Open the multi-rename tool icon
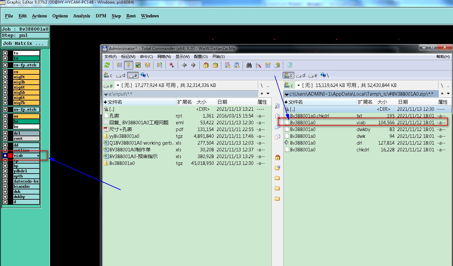 [x=258, y=65]
